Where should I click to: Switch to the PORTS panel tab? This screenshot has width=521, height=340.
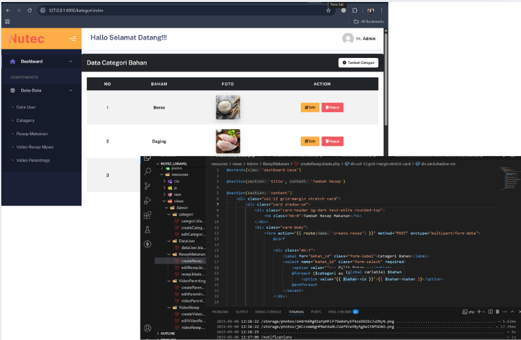[x=316, y=312]
